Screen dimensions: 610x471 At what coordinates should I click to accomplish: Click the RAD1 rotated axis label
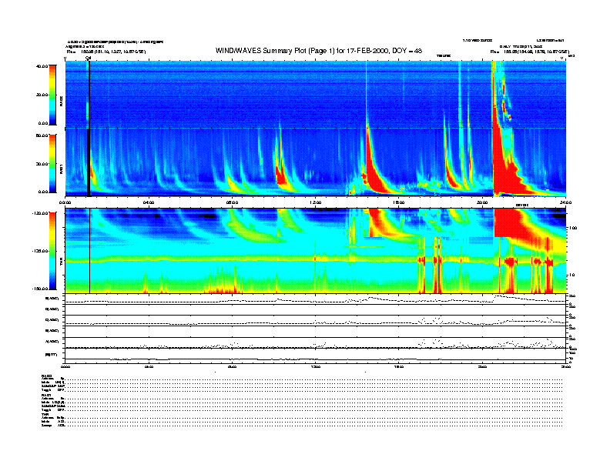[61, 169]
